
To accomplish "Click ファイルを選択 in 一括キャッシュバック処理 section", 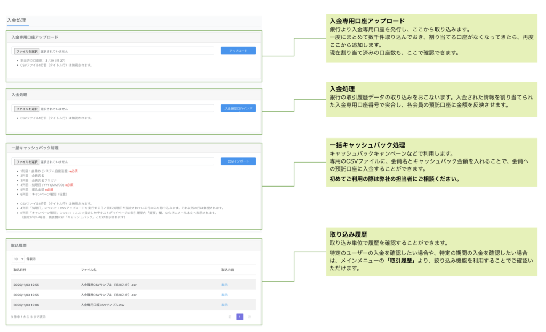I will click(x=27, y=161).
